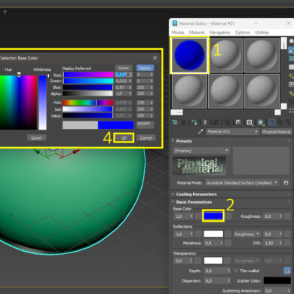Click the Red channel slider

88,75
